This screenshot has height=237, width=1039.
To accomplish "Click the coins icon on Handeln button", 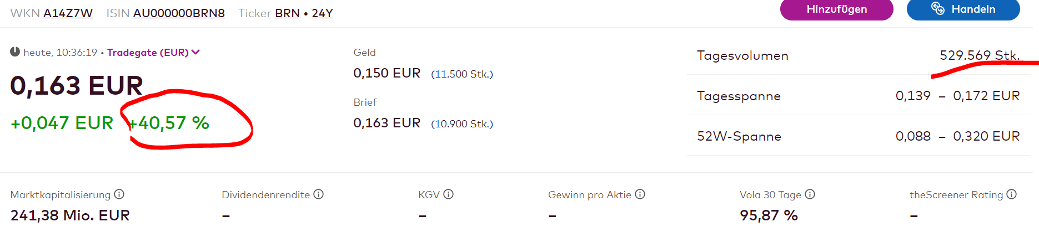I will pos(938,9).
